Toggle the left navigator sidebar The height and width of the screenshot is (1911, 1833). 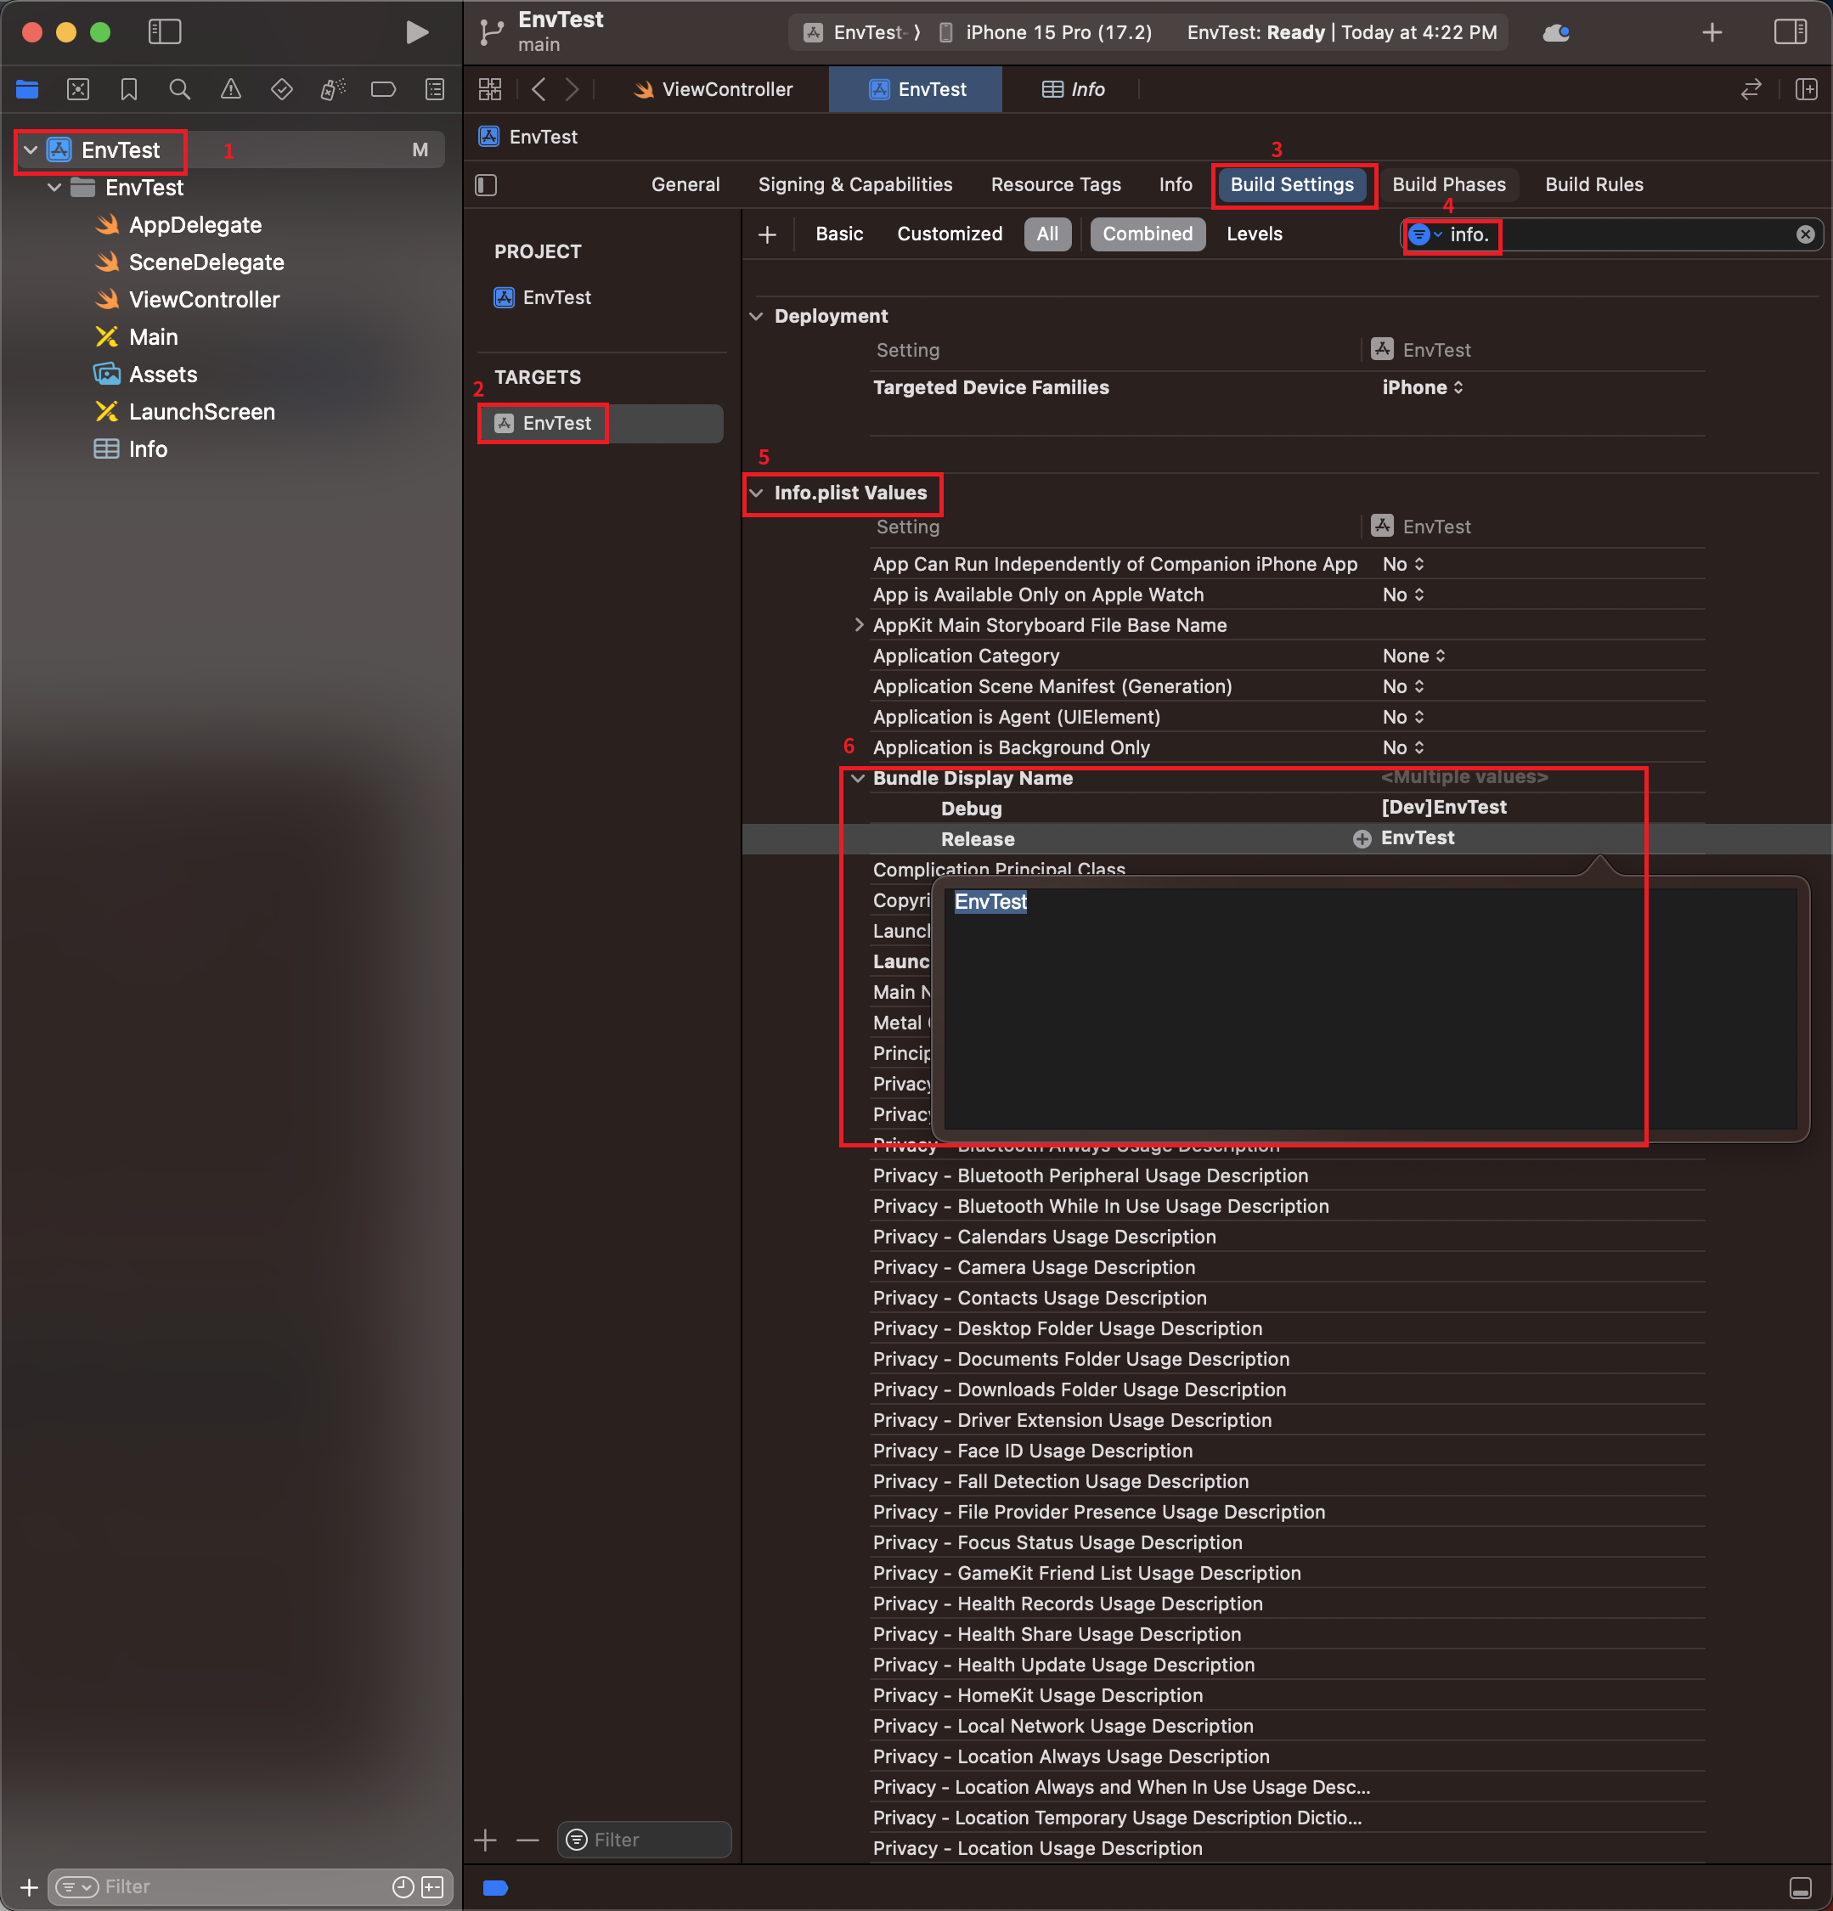165,32
